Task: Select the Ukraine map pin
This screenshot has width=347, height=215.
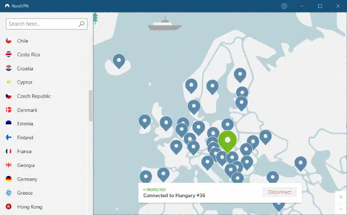Action: point(265,137)
